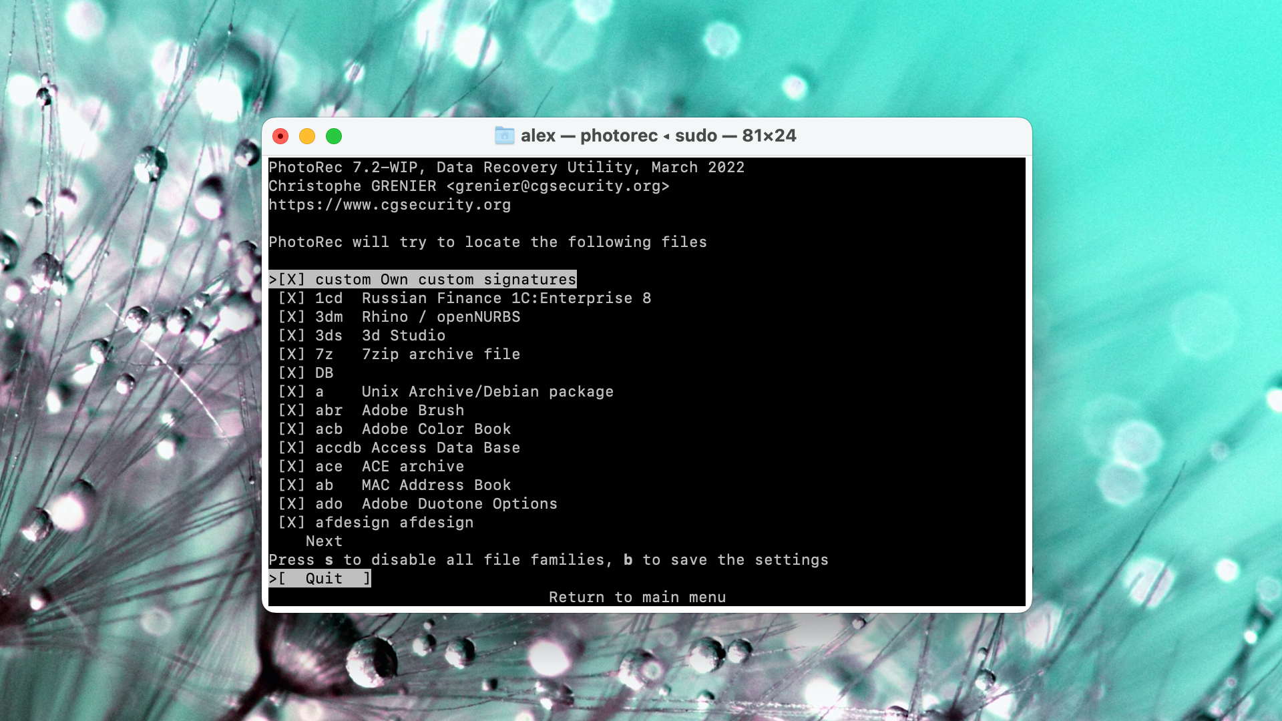Click the 'PhotoRec 7.2-WIP' version line
1282x721 pixels.
506,167
